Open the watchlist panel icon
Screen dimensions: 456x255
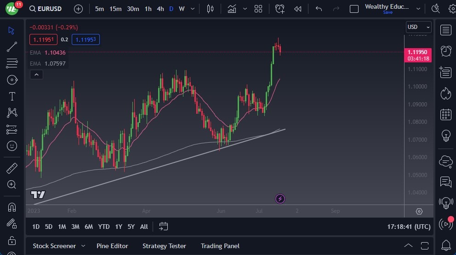[445, 30]
